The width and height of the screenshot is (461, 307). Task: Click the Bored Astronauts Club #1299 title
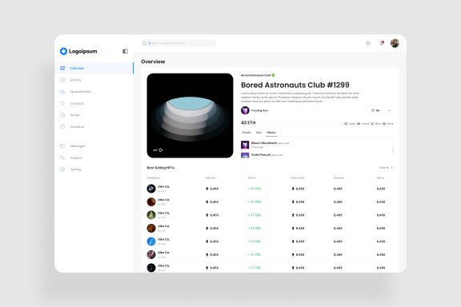point(295,85)
